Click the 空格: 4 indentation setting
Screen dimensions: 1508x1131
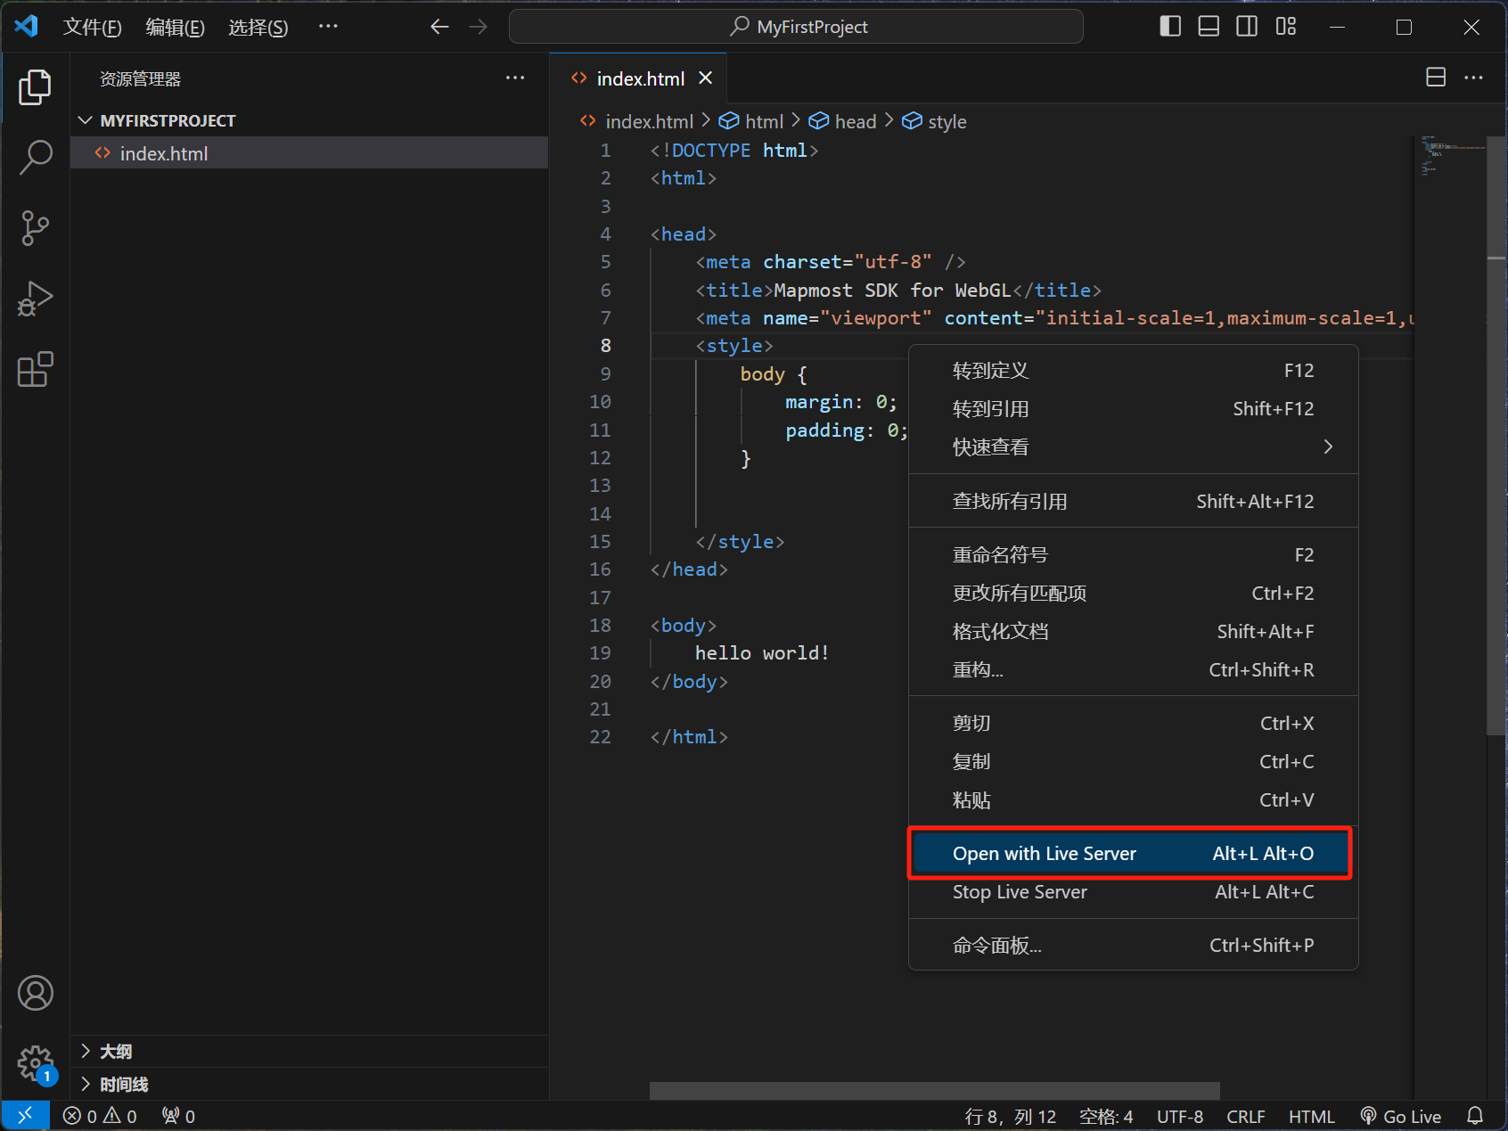click(x=1106, y=1116)
